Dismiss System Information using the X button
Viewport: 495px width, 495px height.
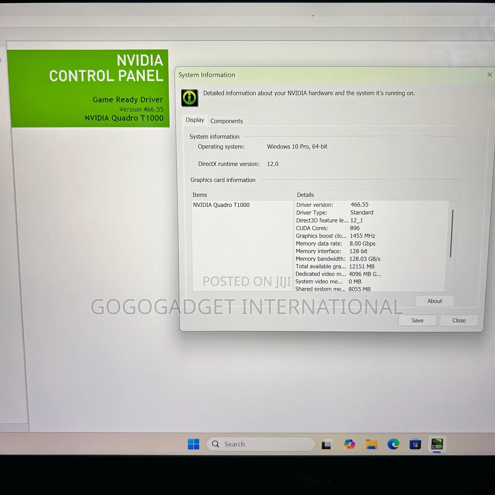click(489, 75)
